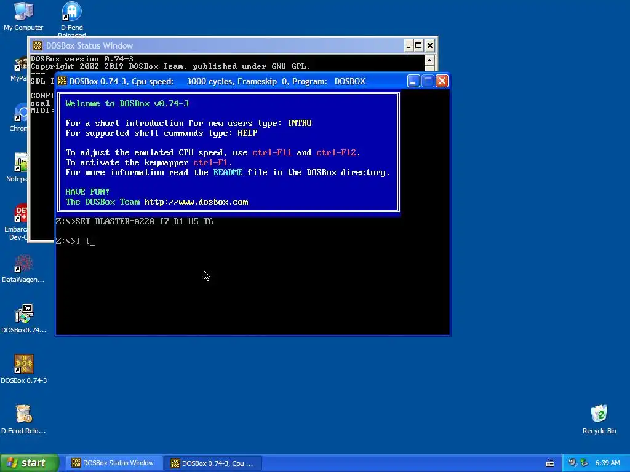The image size is (630, 472).
Task: Click the http://www.dosbox.com text
Action: (x=196, y=202)
